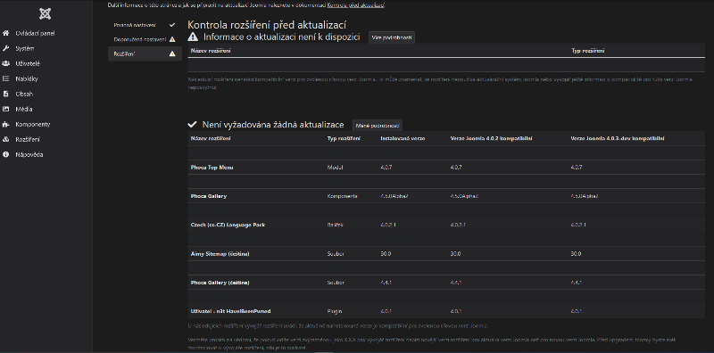Click the info icon beside Nápověda

pos(6,155)
